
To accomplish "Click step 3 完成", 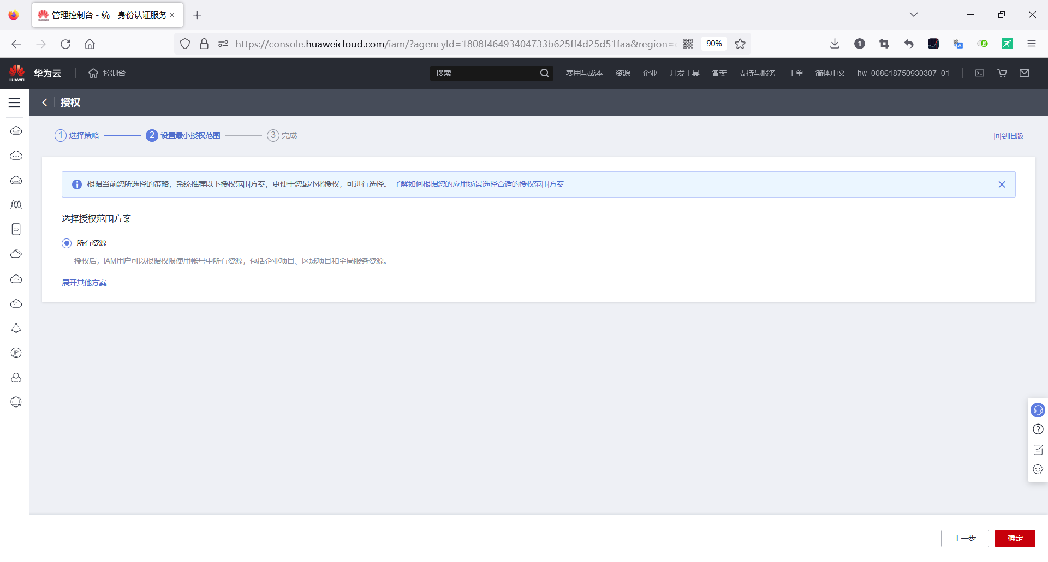I will click(x=282, y=135).
